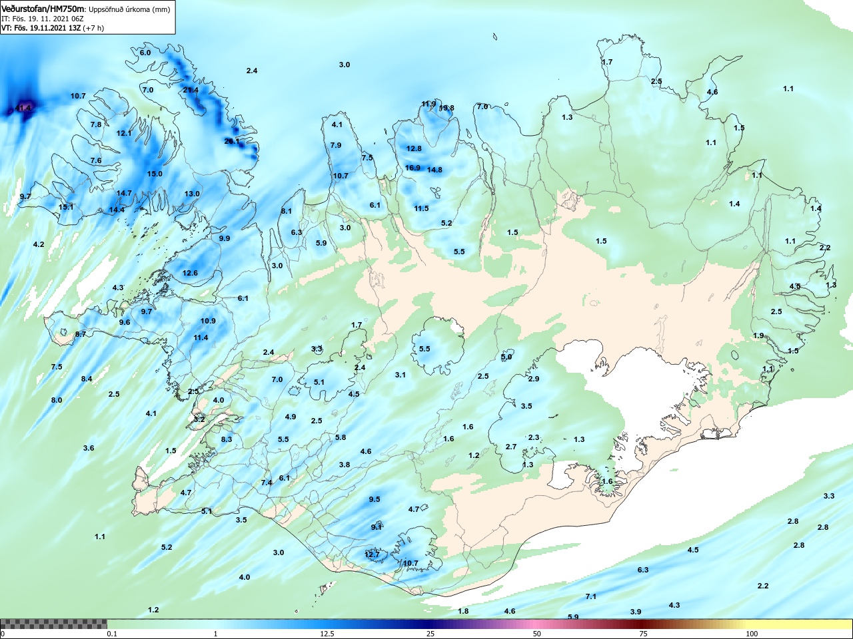This screenshot has height=639, width=853.
Task: Click the 10.9 precipitation value
Action: tap(208, 321)
